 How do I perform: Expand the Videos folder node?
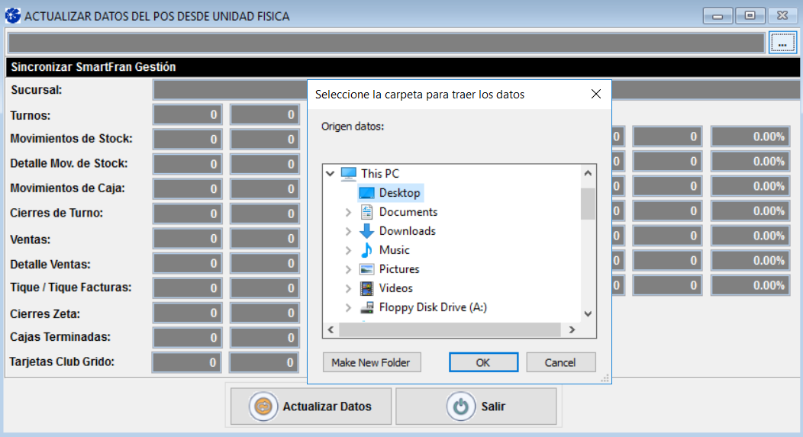pos(348,288)
